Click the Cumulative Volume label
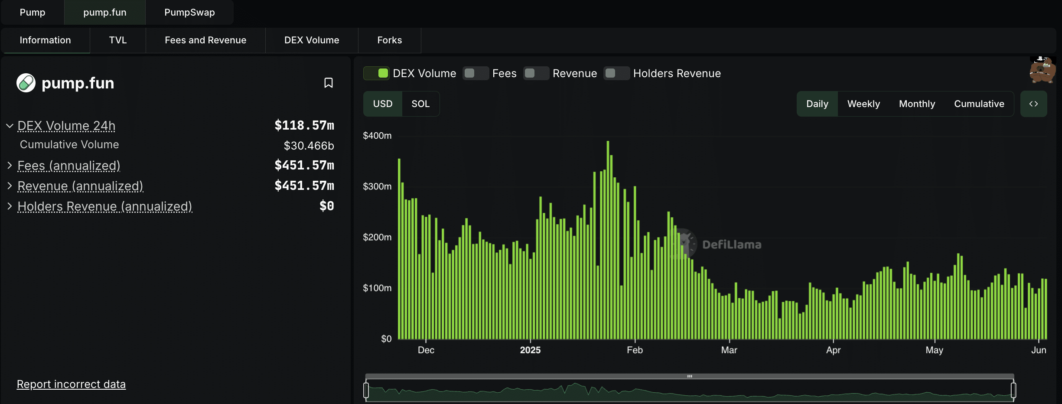The width and height of the screenshot is (1062, 404). click(69, 145)
